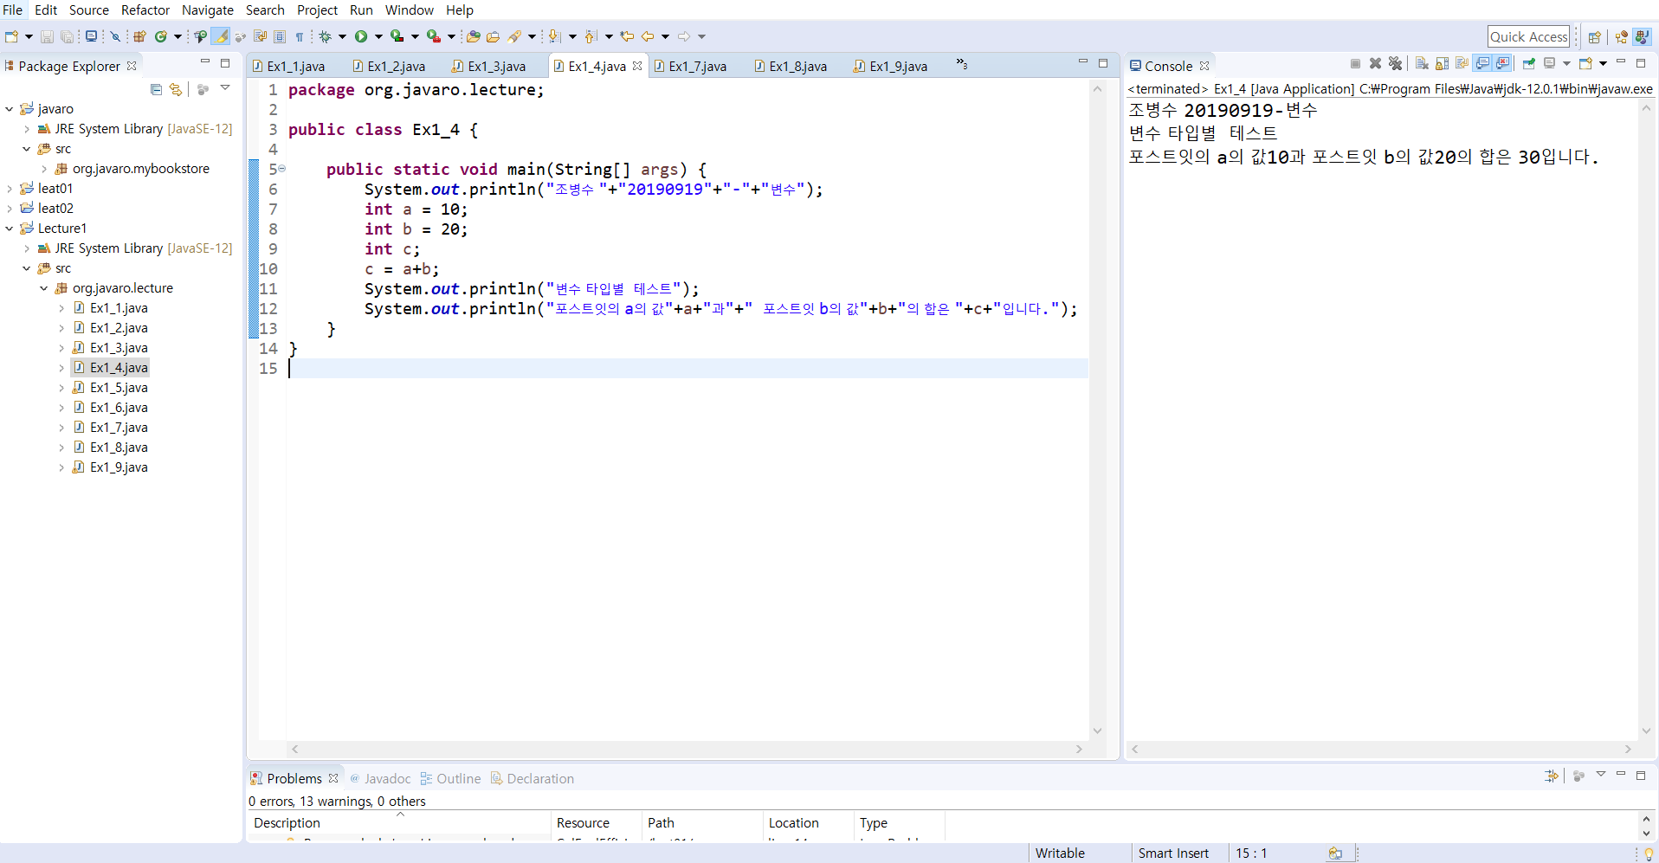The image size is (1659, 863).
Task: Open the Package Explorer view menu
Action: 225,88
